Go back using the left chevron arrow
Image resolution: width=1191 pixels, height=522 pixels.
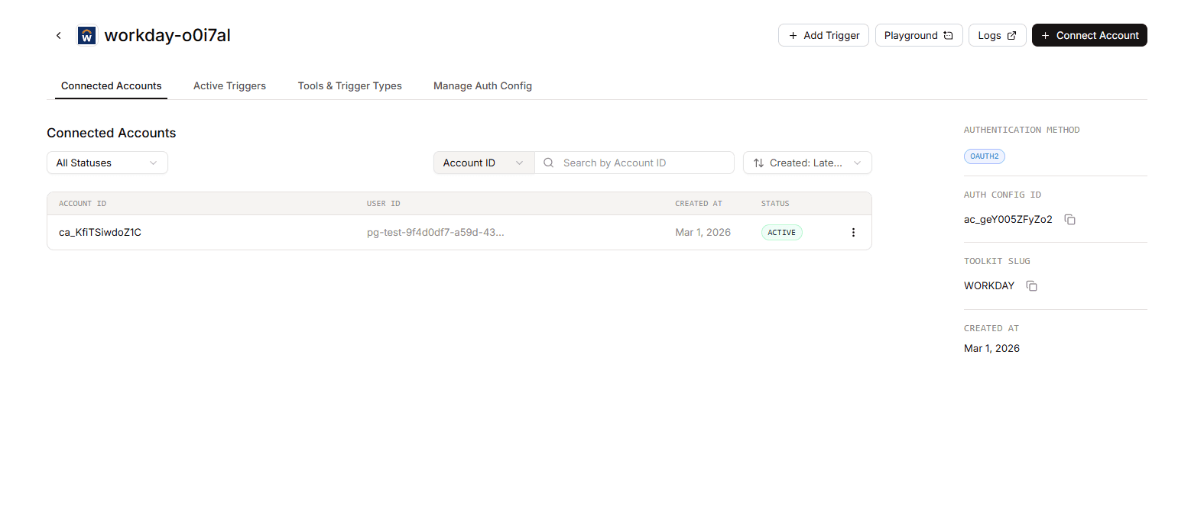pos(58,36)
